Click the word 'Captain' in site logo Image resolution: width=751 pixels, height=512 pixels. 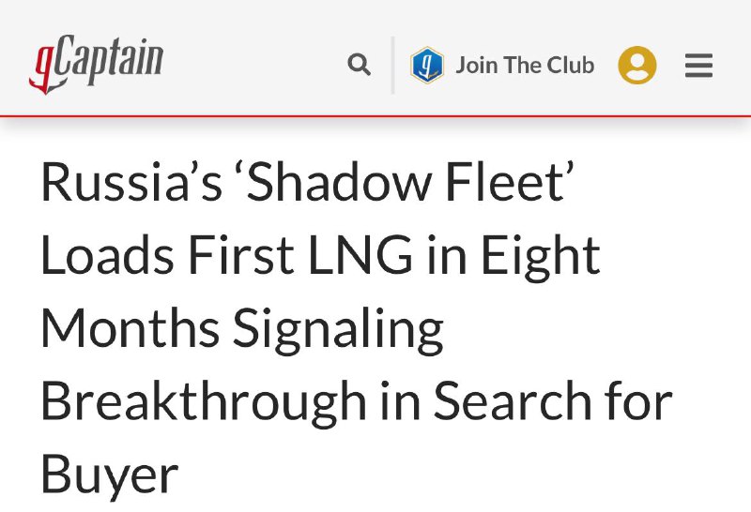110,60
